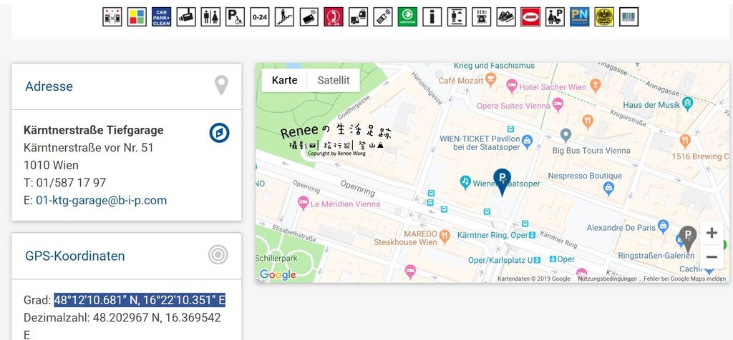The width and height of the screenshot is (733, 340).
Task: Click the surveillance camera icon
Action: pos(186,17)
